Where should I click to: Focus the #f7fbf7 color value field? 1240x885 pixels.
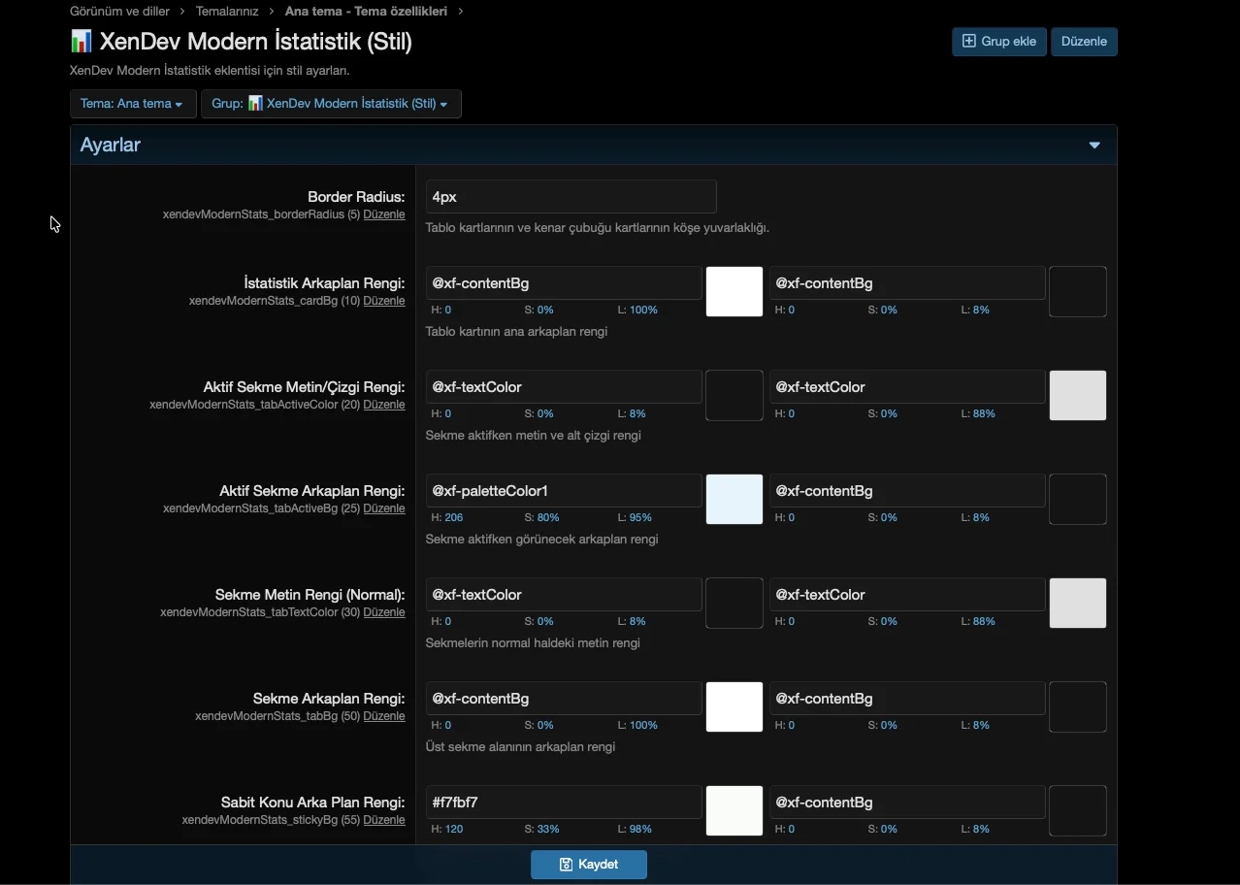(564, 803)
